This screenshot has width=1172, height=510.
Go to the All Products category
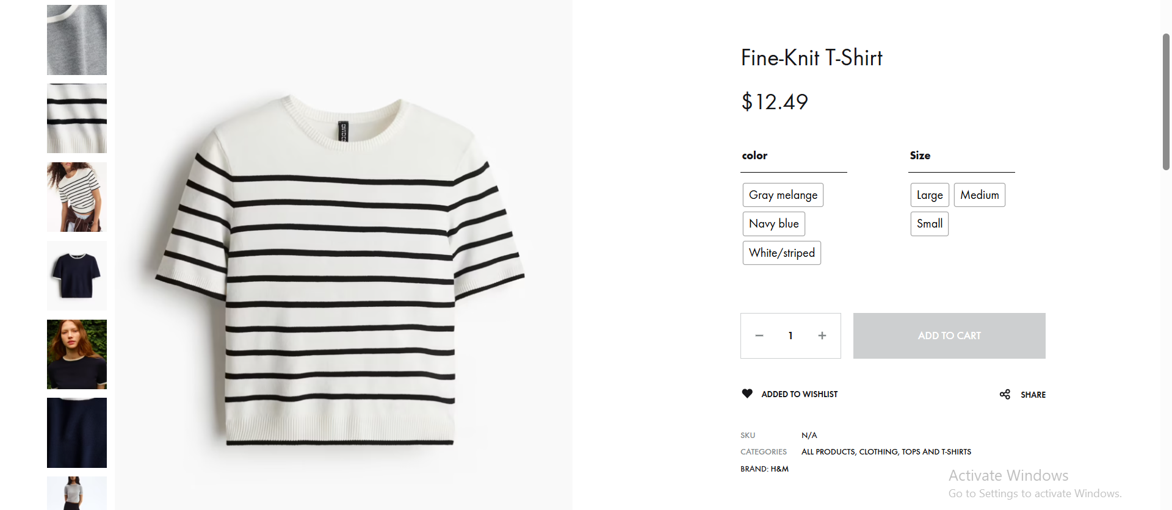828,452
